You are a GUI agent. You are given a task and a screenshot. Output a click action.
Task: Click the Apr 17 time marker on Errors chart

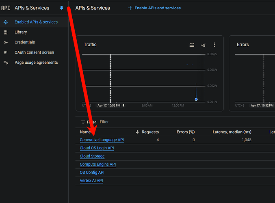pyautogui.click(x=262, y=106)
